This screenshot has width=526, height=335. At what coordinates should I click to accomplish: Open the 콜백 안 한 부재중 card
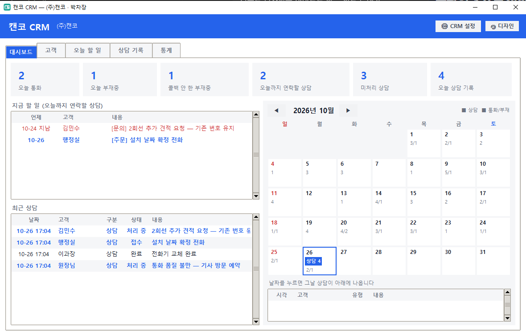click(204, 80)
